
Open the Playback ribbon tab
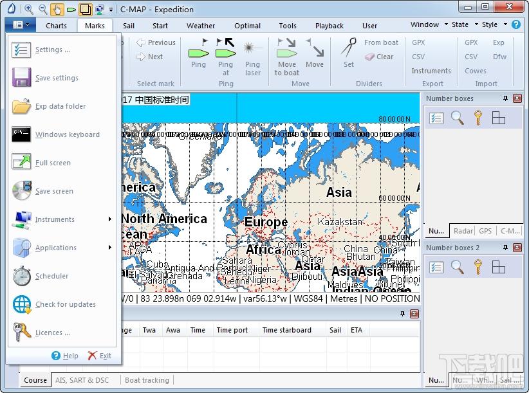click(329, 26)
